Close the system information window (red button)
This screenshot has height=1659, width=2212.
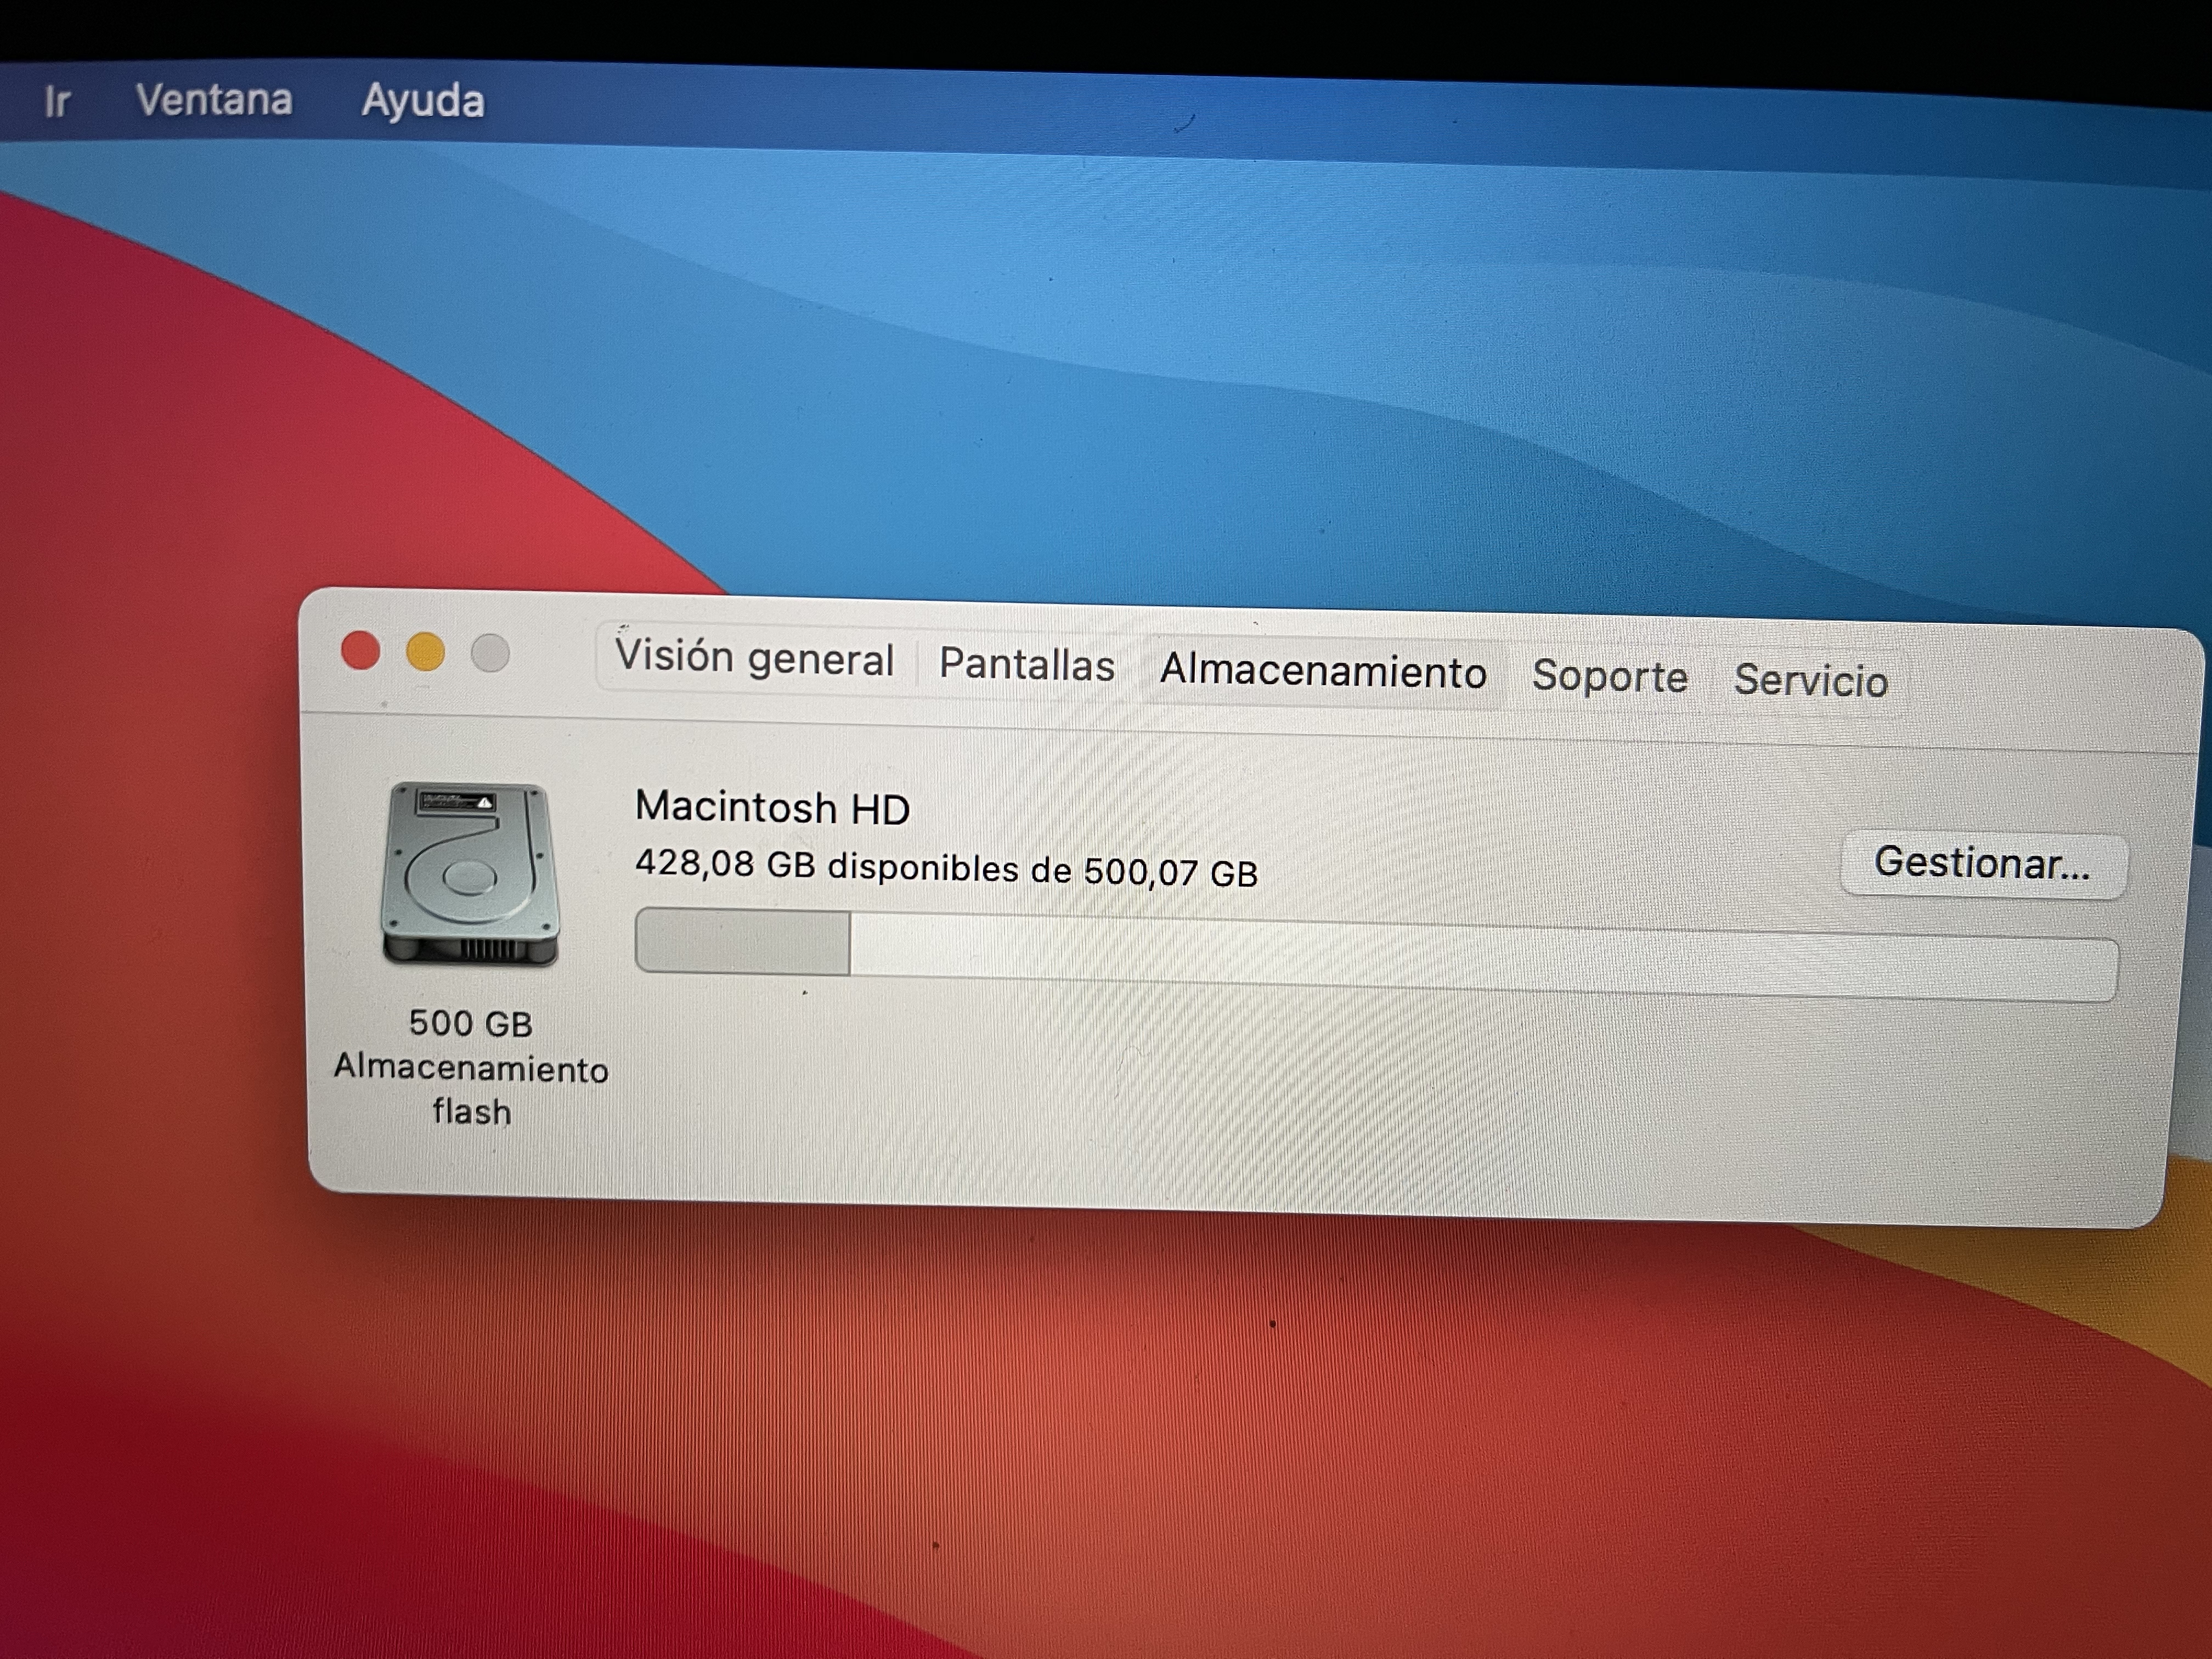(x=360, y=651)
